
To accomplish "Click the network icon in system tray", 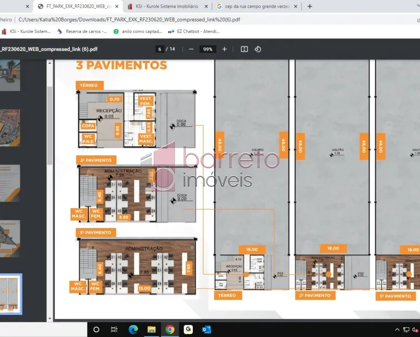I will 407,330.
